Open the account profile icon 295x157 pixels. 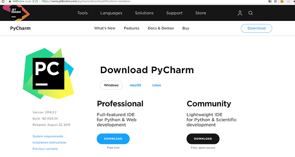(240, 13)
